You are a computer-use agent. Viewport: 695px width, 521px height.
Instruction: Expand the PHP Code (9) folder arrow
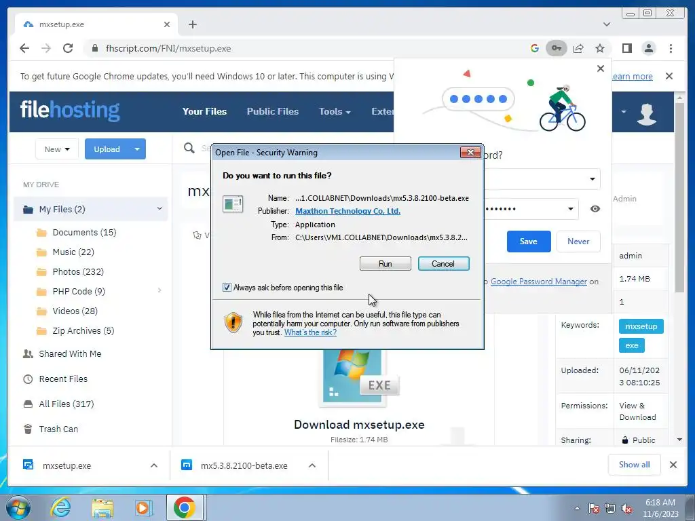159,290
